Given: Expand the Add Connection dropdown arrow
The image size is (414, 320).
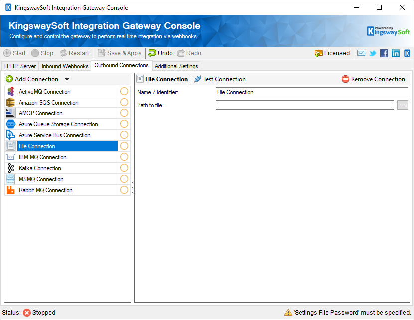Looking at the screenshot, I should (67, 79).
